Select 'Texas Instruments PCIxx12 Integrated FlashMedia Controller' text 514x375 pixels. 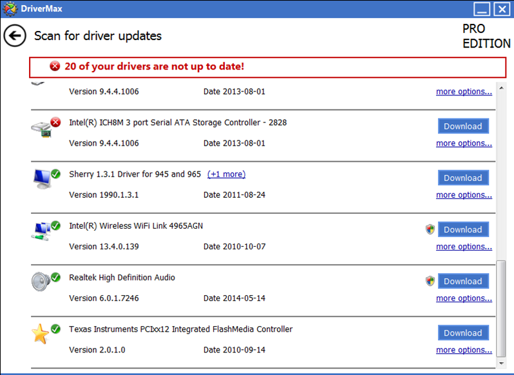(x=180, y=329)
